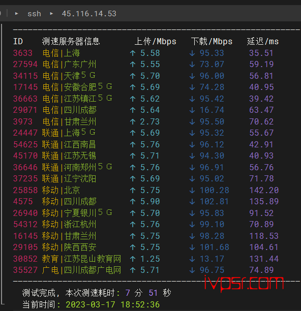The width and height of the screenshot is (301, 311).
Task: Click the 联通|江苏无锡 entry
Action: pyautogui.click(x=69, y=155)
